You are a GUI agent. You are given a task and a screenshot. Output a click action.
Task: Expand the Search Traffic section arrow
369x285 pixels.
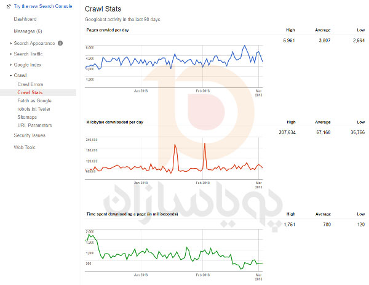click(x=11, y=54)
